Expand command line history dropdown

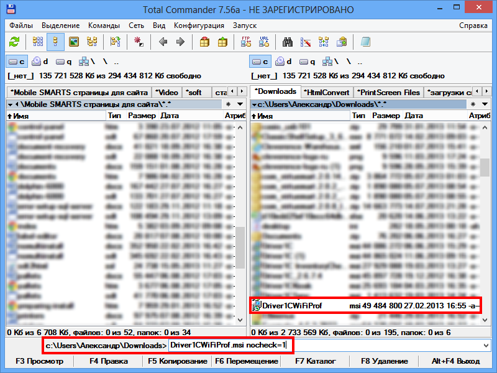(x=486, y=346)
